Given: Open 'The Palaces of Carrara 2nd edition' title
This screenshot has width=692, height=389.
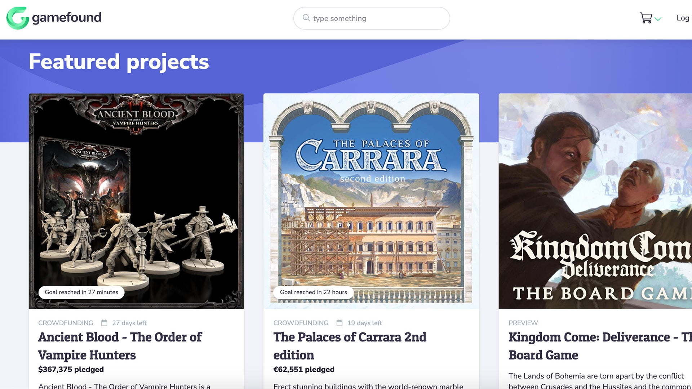Looking at the screenshot, I should pos(350,346).
